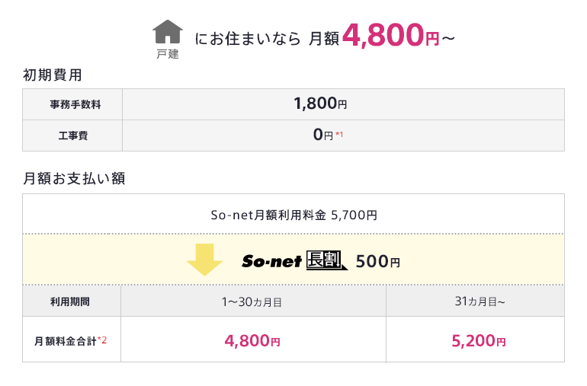Image resolution: width=587 pixels, height=386 pixels.
Task: Click the 500円 discount amount
Action: (377, 261)
